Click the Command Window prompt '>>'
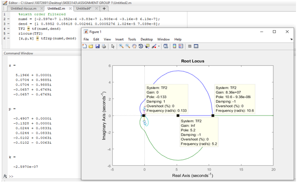 (x=11, y=176)
